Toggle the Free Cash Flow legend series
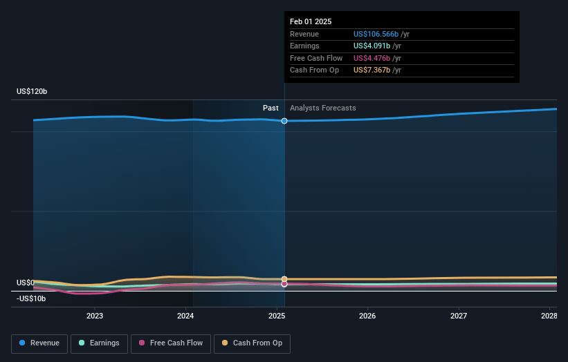This screenshot has width=568, height=362. tap(171, 343)
